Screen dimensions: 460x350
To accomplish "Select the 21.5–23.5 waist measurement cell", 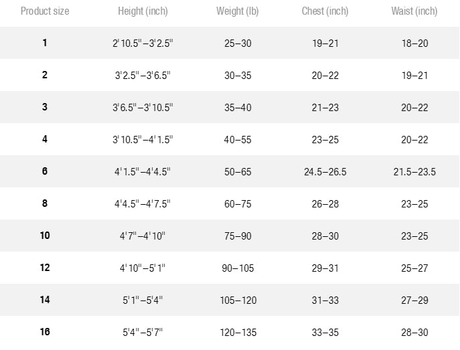I will tap(414, 172).
